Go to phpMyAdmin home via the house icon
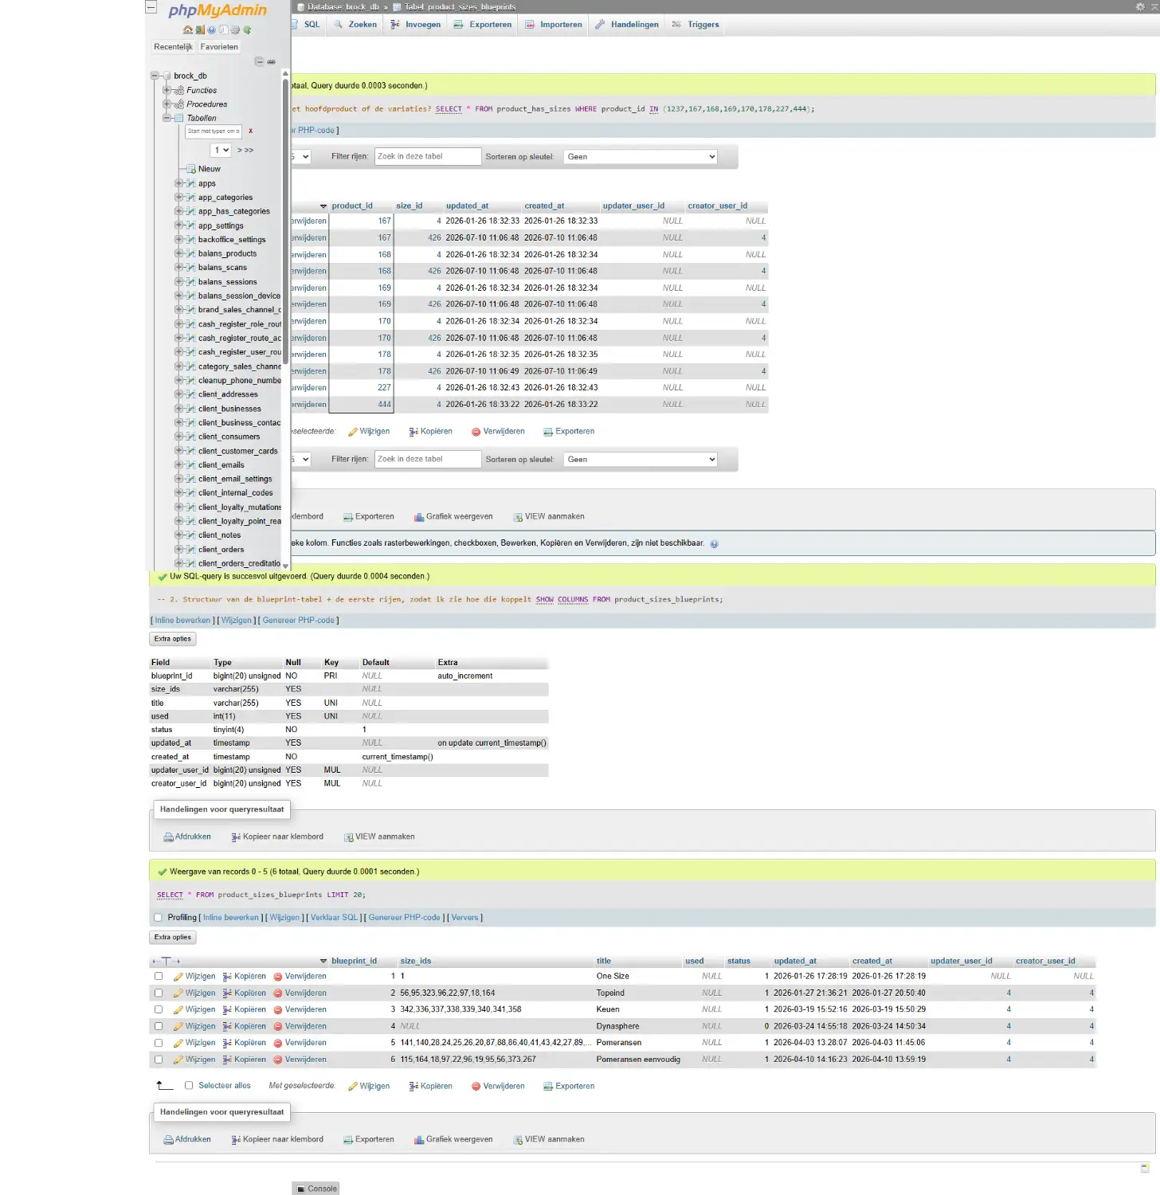Image resolution: width=1160 pixels, height=1195 pixels. click(188, 30)
